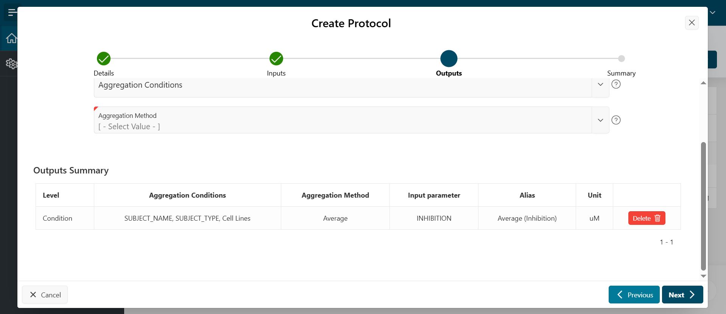Select the 'uM' unit cell

click(x=595, y=218)
